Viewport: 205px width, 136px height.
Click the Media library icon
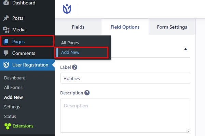(x=6, y=30)
